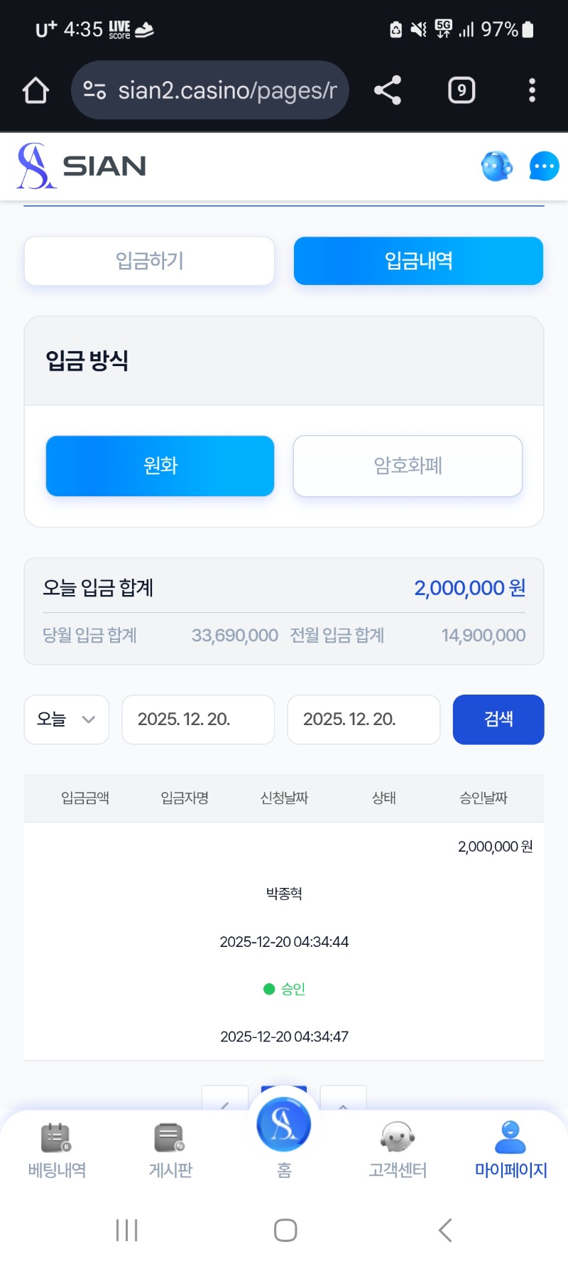Open the blue headset support mascot icon
This screenshot has height=1264, width=568.
tap(496, 166)
